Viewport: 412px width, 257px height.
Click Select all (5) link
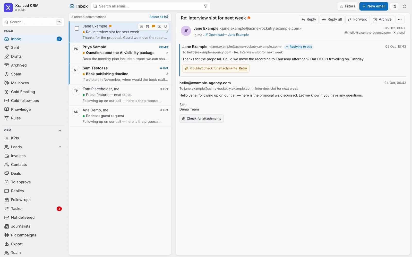[159, 17]
